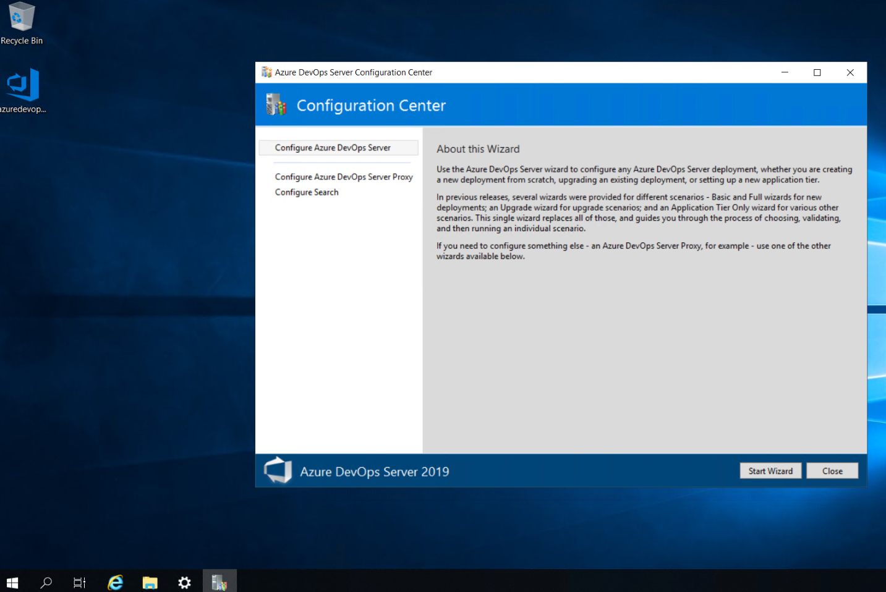Launch Internet Explorer from the taskbar
The image size is (886, 592).
tap(116, 582)
